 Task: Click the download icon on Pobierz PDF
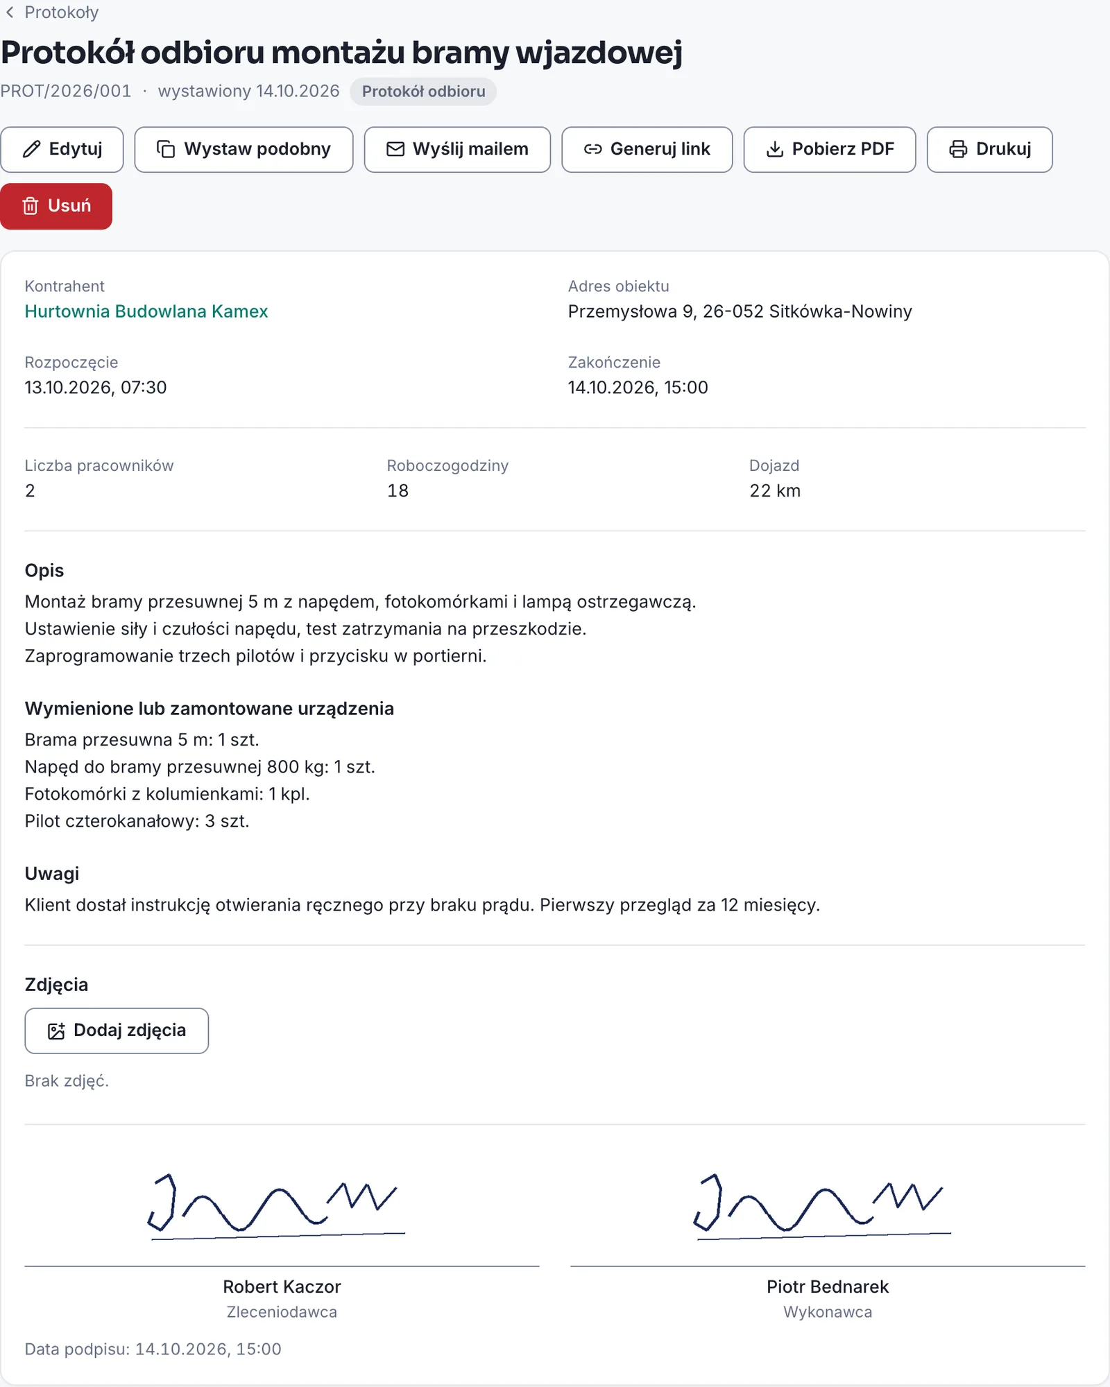point(774,149)
